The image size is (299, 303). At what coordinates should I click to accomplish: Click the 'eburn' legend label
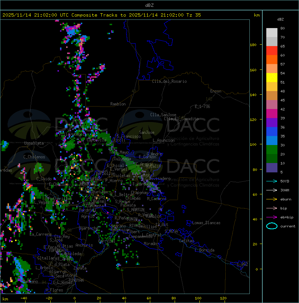click(x=286, y=199)
